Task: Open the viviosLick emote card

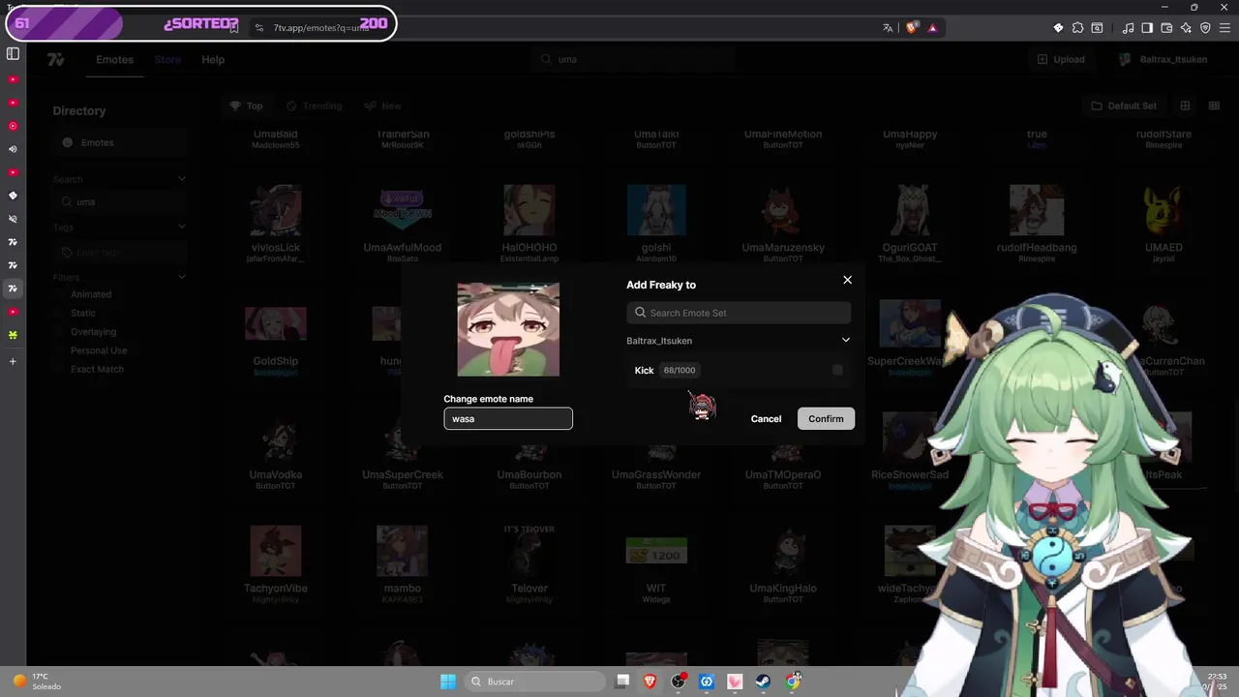Action: (276, 223)
